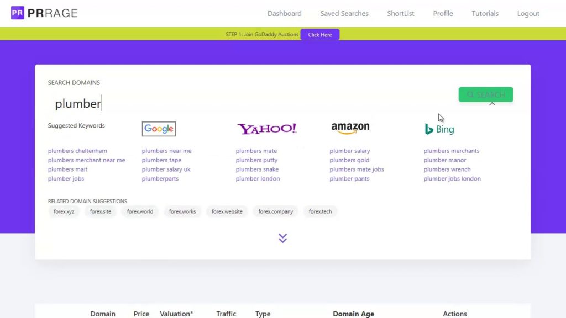Select the Amazon suggestion 'plumber salary'
This screenshot has width=566, height=318.
pyautogui.click(x=350, y=151)
